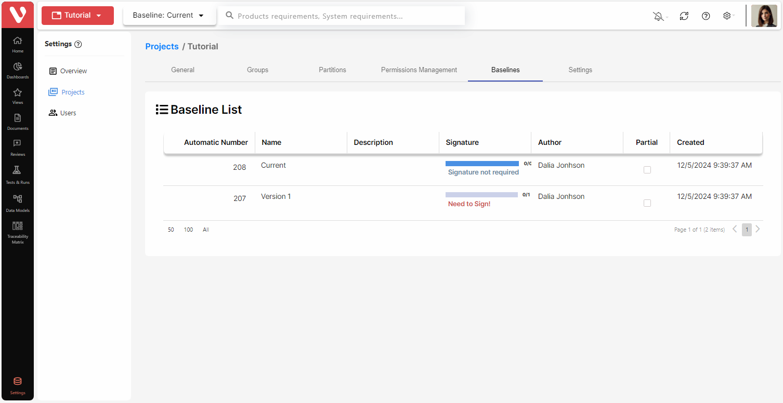Open the Baseline: Current dropdown
Screen dimensions: 783x403
168,16
